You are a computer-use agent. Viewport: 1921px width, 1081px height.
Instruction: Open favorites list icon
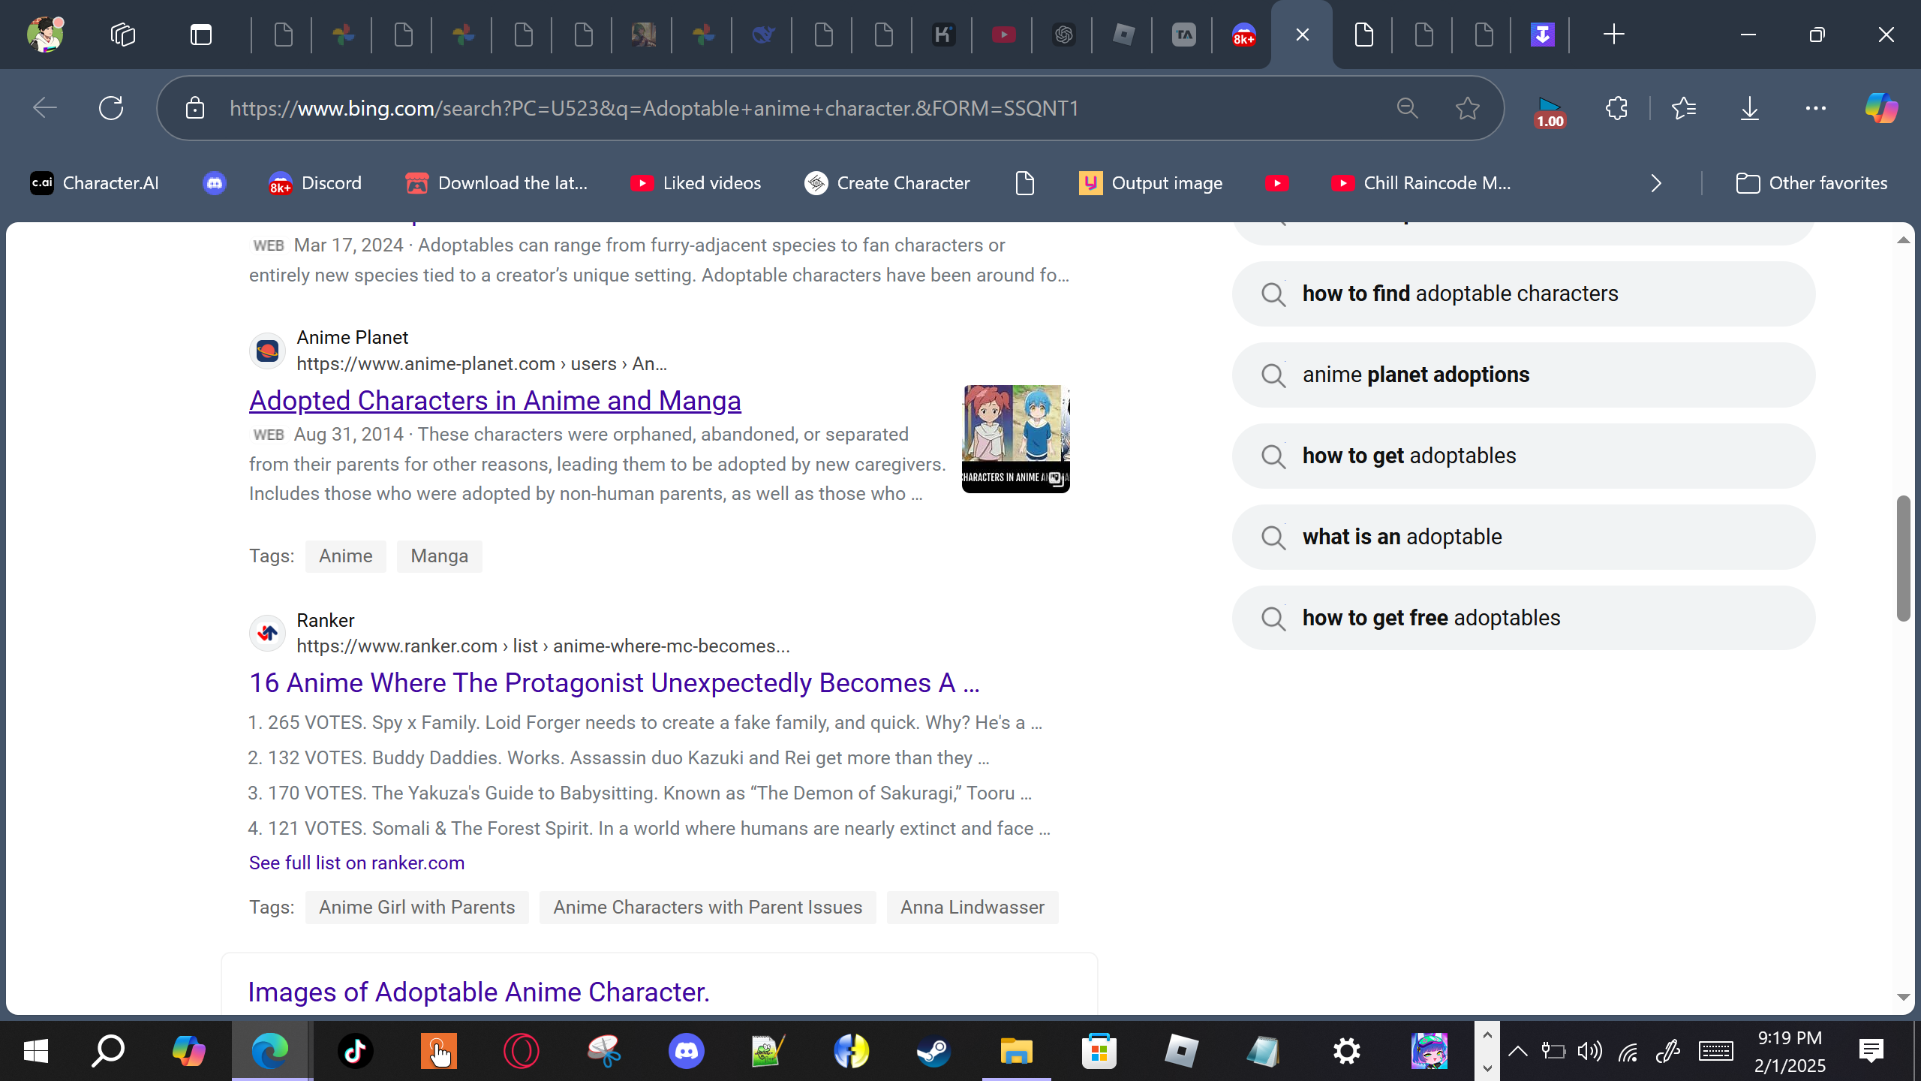point(1684,108)
